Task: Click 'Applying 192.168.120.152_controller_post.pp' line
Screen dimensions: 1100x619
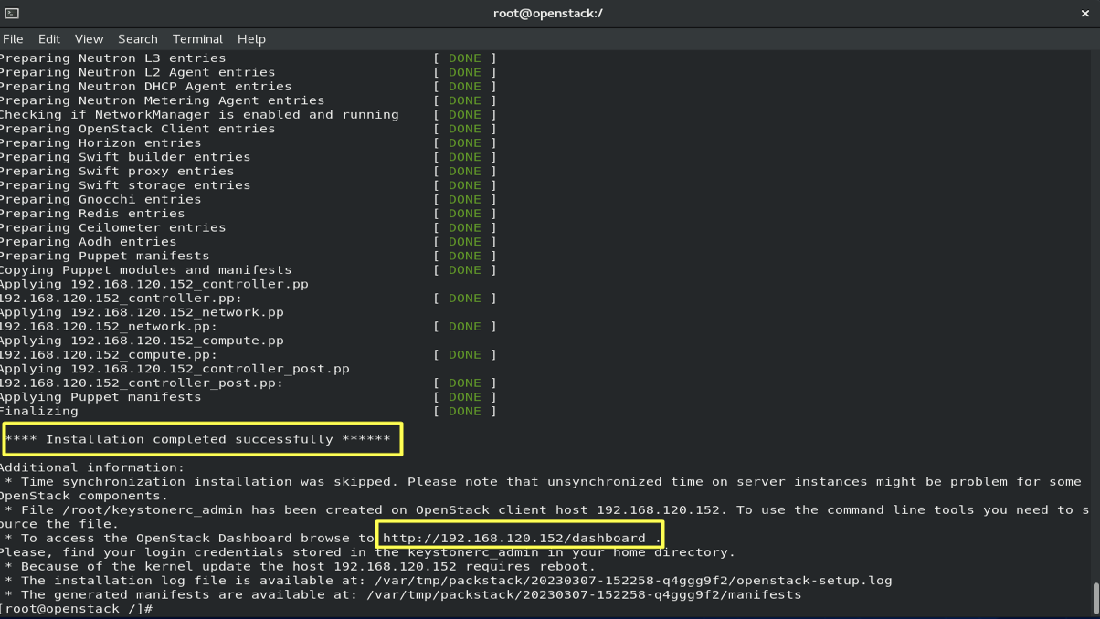Action: 175,369
